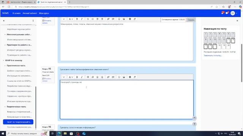Toggle italic in question 15 editor toolbar
The width and height of the screenshot is (243, 136).
click(82, 77)
